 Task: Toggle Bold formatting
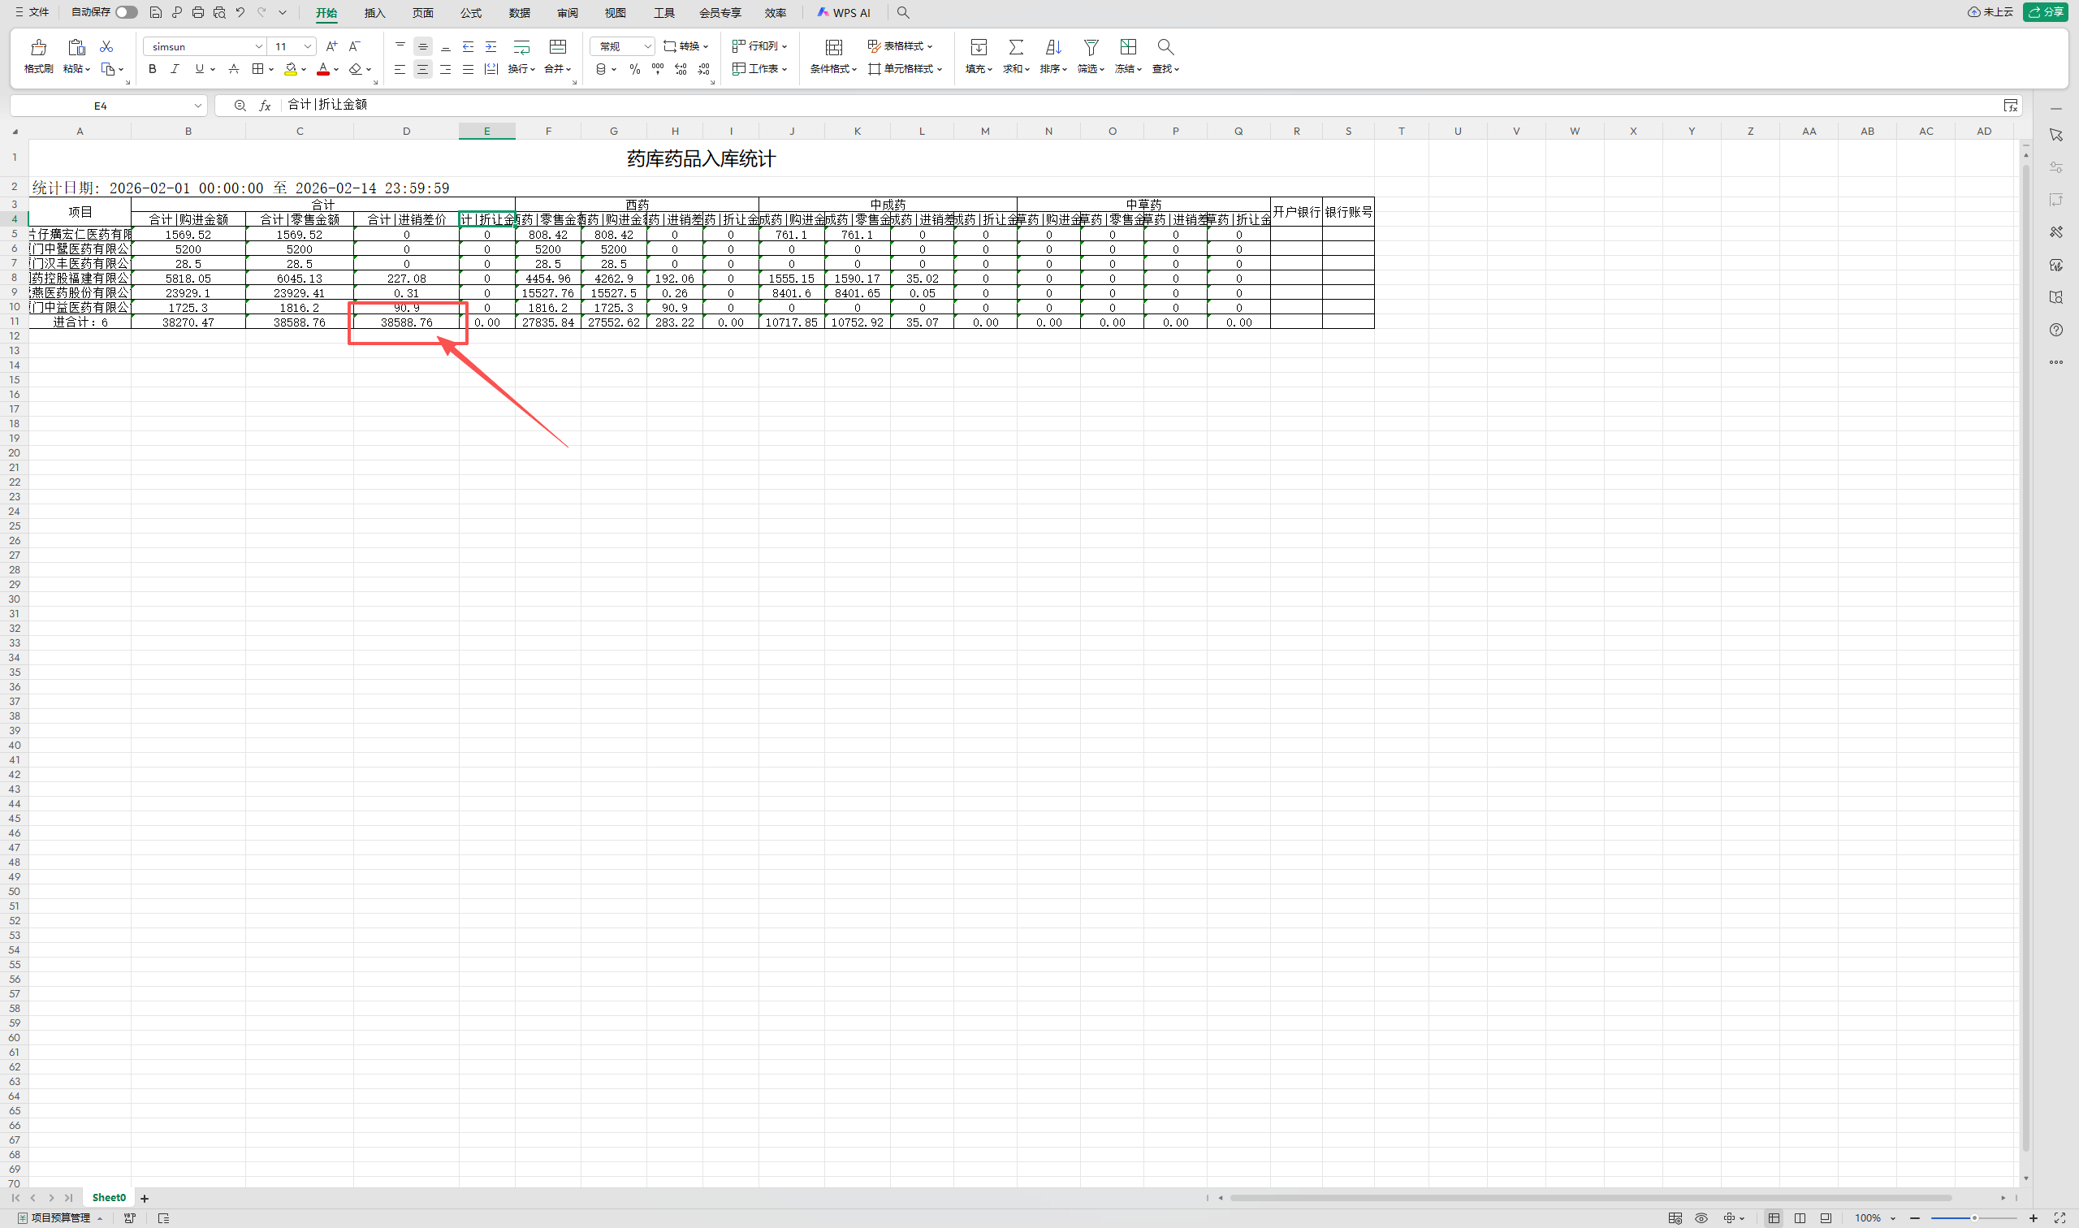152,70
